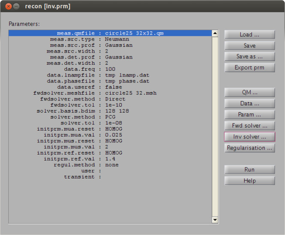The height and width of the screenshot is (235, 285).
Task: Select the regul.method : none row
Action: tap(110, 165)
